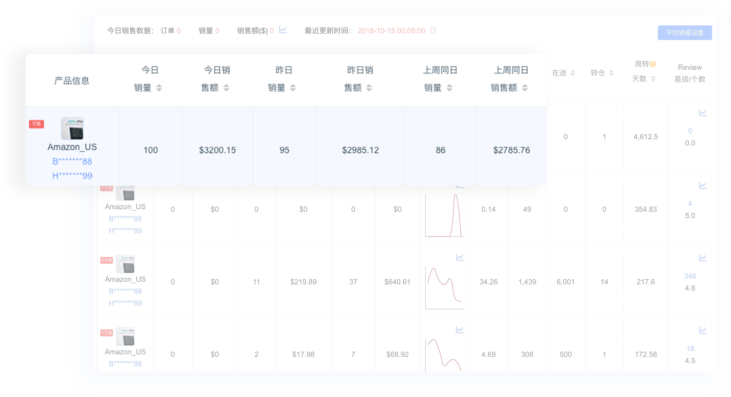
Task: Click the 平均销量设置 button
Action: [x=685, y=33]
